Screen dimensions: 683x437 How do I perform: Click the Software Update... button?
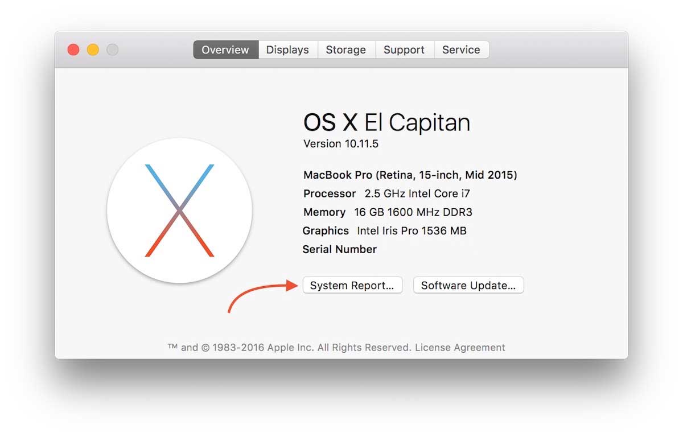coord(468,285)
